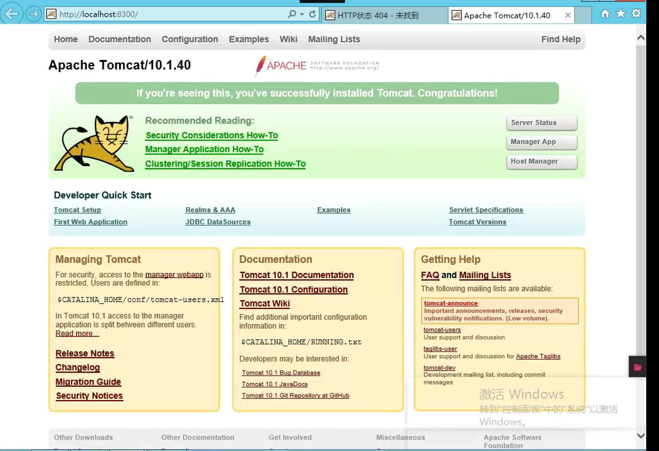Click the Server Status button
This screenshot has height=451, width=659.
pyautogui.click(x=541, y=123)
